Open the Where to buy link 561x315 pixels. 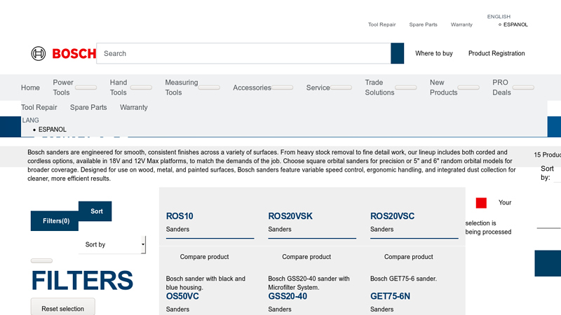click(x=433, y=53)
